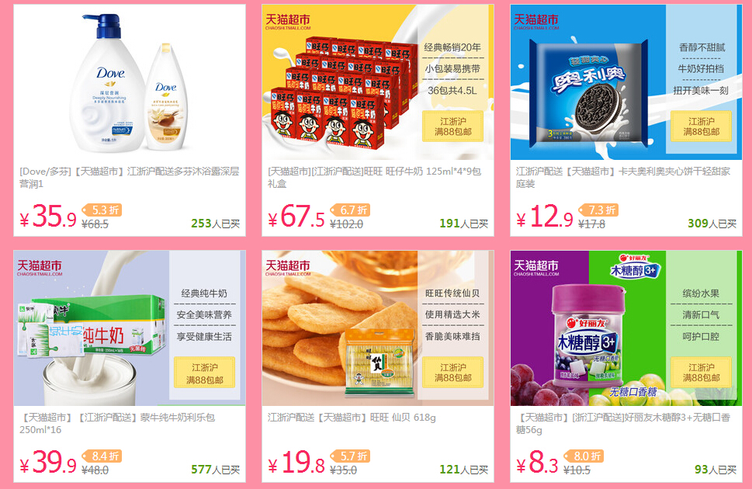The image size is (752, 489).
Task: Click the 旺旺 仙贝 618g title link
Action: pos(352,418)
